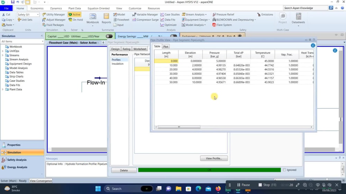Toggle the Capital/Utilities economics switch
Image resolution: width=346 pixels, height=194 pixels.
tap(109, 36)
